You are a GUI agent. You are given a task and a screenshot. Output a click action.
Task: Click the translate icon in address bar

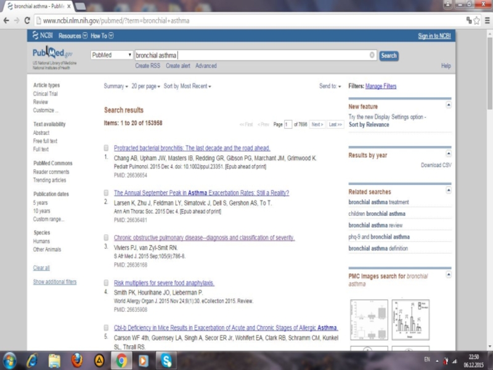coord(469,20)
